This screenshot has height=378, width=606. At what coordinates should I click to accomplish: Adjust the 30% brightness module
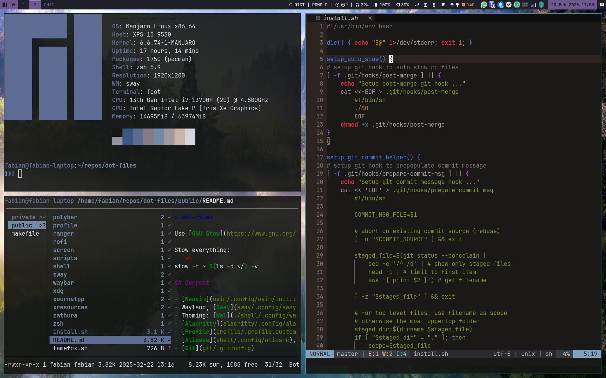pyautogui.click(x=402, y=5)
